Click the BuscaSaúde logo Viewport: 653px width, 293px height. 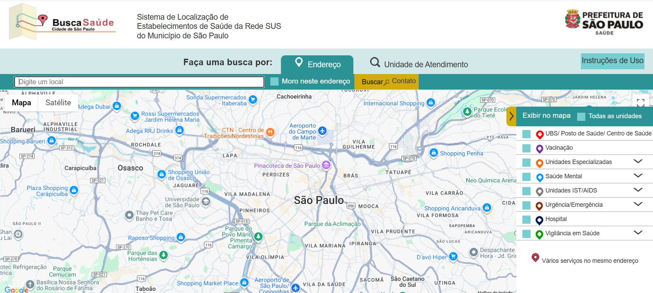click(x=62, y=22)
